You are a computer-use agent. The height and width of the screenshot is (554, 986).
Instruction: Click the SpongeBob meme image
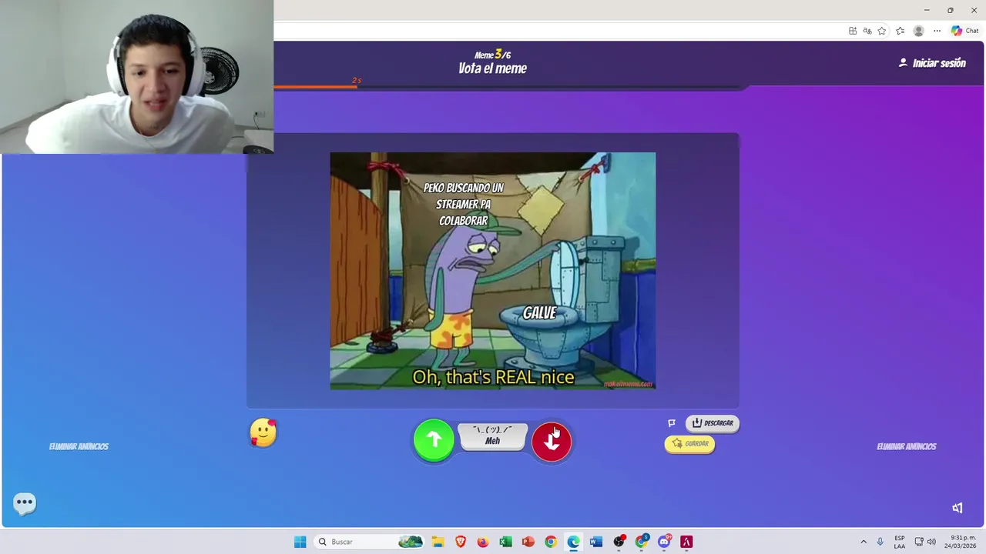tap(493, 271)
